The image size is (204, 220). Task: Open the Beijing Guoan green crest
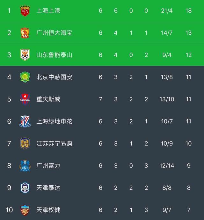coord(25,77)
